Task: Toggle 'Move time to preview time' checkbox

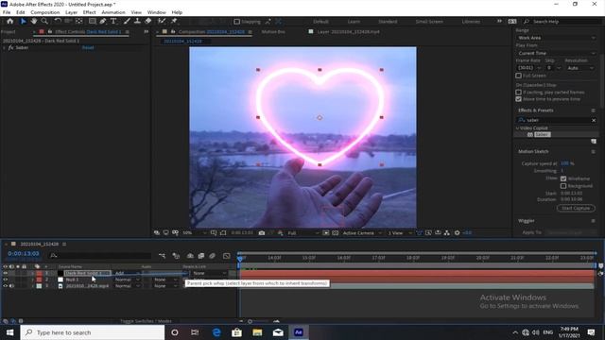Action: 519,99
